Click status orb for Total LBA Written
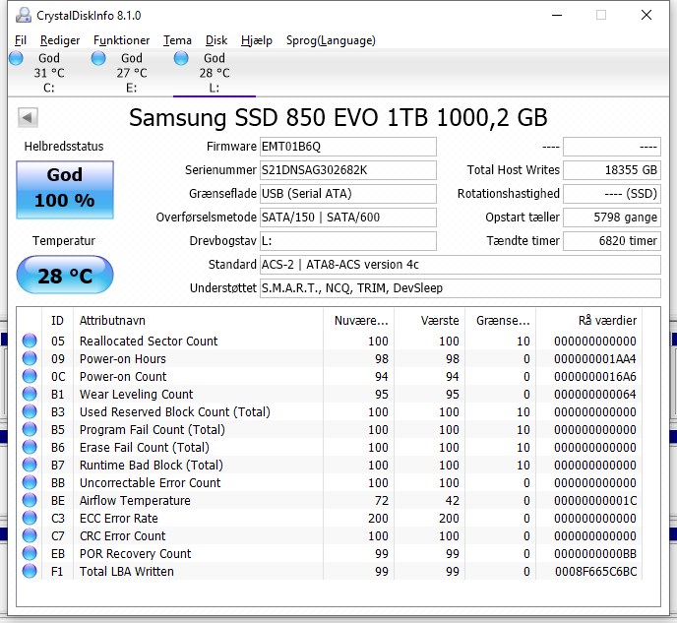The image size is (677, 623). click(30, 571)
